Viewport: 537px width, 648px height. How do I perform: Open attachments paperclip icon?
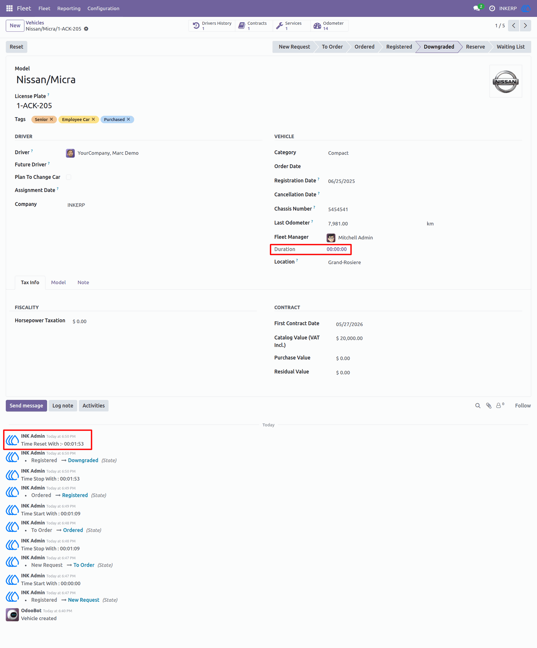point(489,406)
